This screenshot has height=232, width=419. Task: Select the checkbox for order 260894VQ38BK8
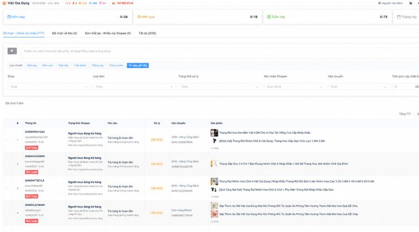[7, 164]
